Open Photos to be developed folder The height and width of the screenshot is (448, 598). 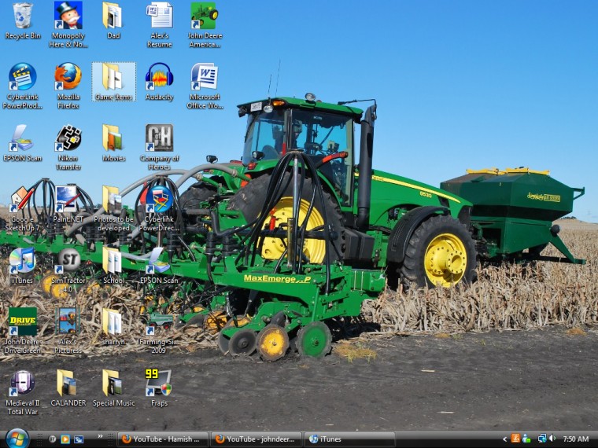pyautogui.click(x=113, y=209)
